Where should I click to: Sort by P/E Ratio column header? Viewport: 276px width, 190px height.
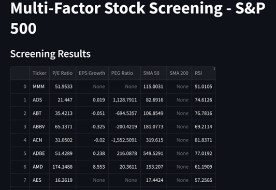(63, 73)
